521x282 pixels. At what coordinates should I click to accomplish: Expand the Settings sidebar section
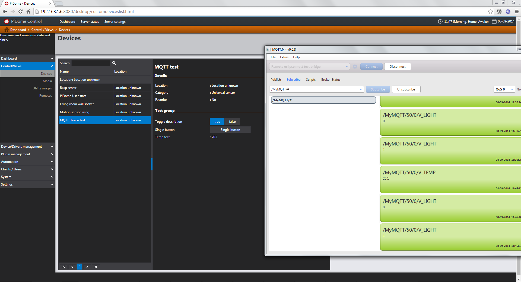pyautogui.click(x=27, y=184)
